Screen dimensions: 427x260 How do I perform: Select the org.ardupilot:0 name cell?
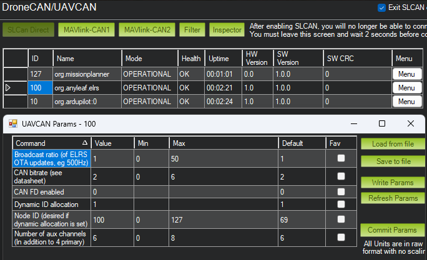click(x=87, y=102)
